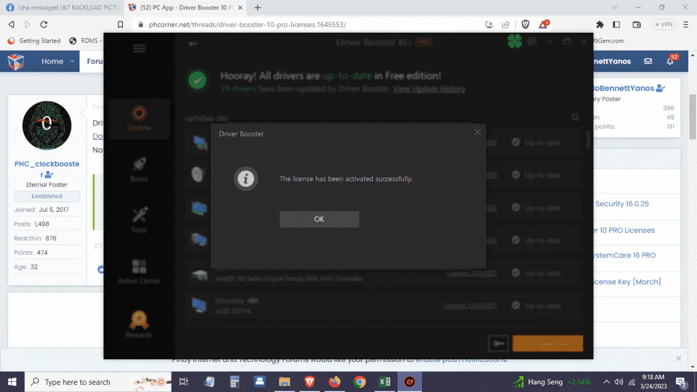Screen dimensions: 697x392
Task: Click the browser page vertical scrollbar
Action: 692,117
